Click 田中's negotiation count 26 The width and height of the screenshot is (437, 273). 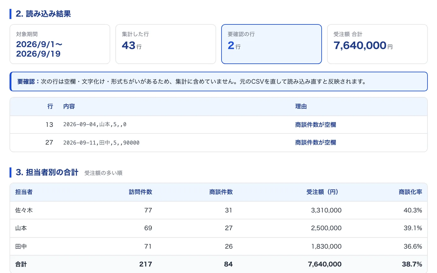pyautogui.click(x=229, y=246)
